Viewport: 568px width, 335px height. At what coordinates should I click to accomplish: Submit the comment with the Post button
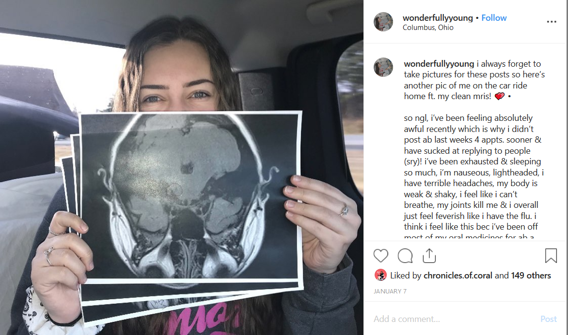click(549, 319)
